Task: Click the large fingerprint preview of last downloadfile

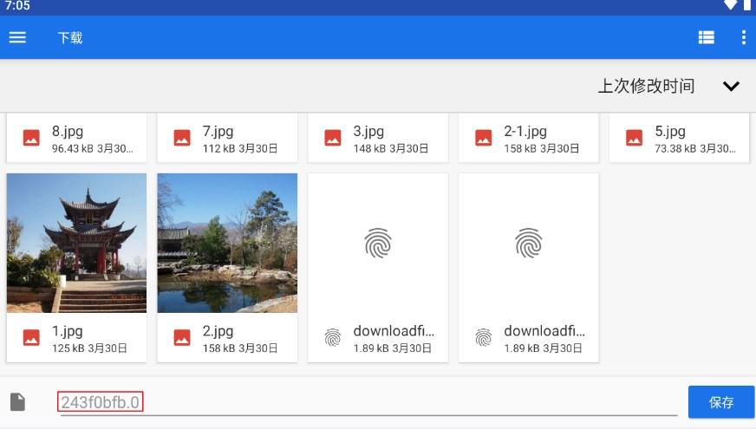Action: 529,243
